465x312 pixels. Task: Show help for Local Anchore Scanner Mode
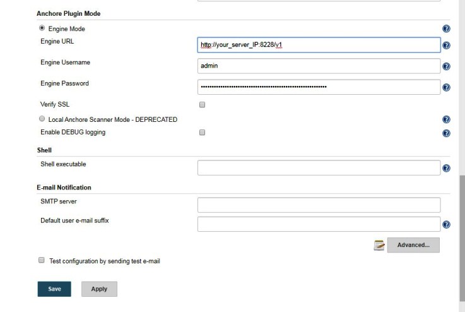446,119
